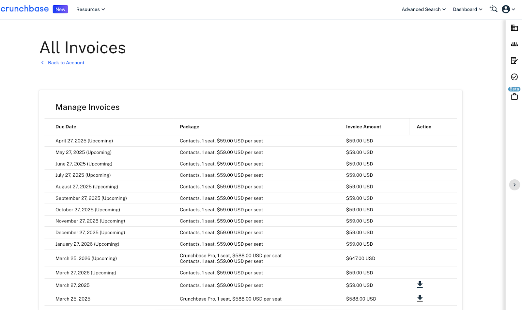Download the March 25, 2025 invoice

[x=420, y=299]
